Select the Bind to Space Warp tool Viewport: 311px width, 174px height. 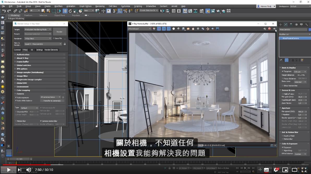(x=26, y=11)
